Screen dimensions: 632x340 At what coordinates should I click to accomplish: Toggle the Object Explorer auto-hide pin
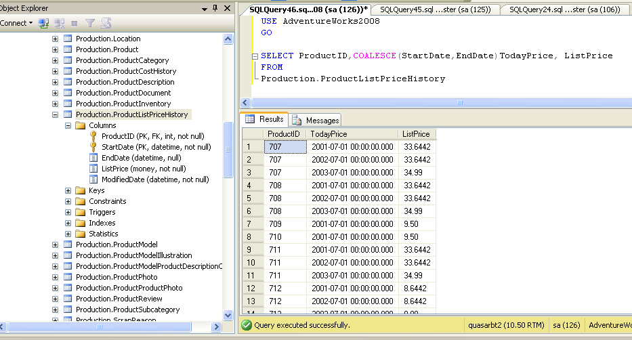[x=215, y=8]
